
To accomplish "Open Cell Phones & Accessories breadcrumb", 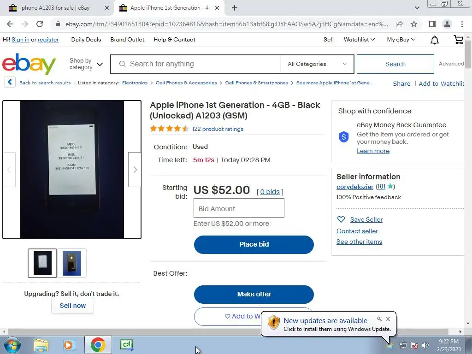I will (186, 83).
